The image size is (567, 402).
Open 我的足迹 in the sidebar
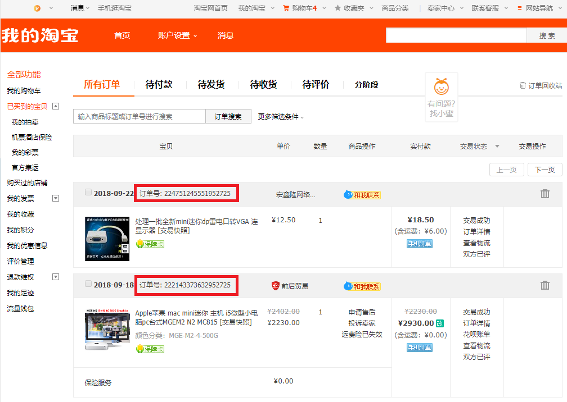coord(20,293)
